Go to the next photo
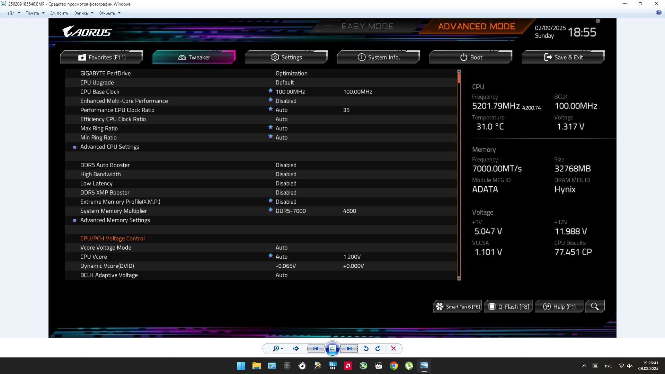The image size is (665, 374). 349,348
